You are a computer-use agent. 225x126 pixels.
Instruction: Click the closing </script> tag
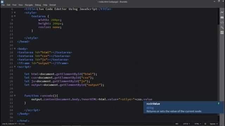pos(32,110)
